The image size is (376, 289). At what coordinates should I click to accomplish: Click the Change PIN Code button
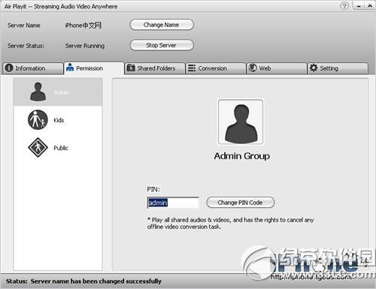(x=240, y=203)
